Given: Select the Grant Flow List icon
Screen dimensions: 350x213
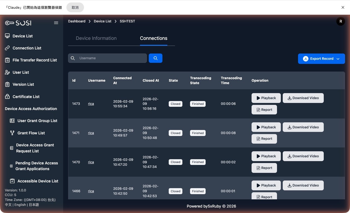Looking at the screenshot, I should 12,133.
